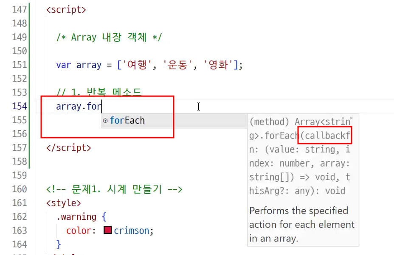The height and width of the screenshot is (255, 394).
Task: Click line number 163 in the gutter
Action: pos(20,230)
